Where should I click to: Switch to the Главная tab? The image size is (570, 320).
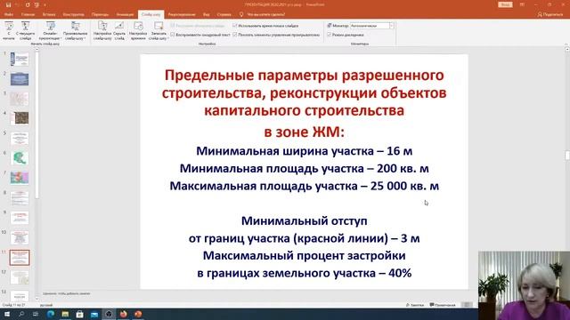tap(28, 14)
